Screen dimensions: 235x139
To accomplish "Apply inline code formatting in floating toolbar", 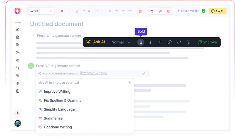I will tap(179, 42).
